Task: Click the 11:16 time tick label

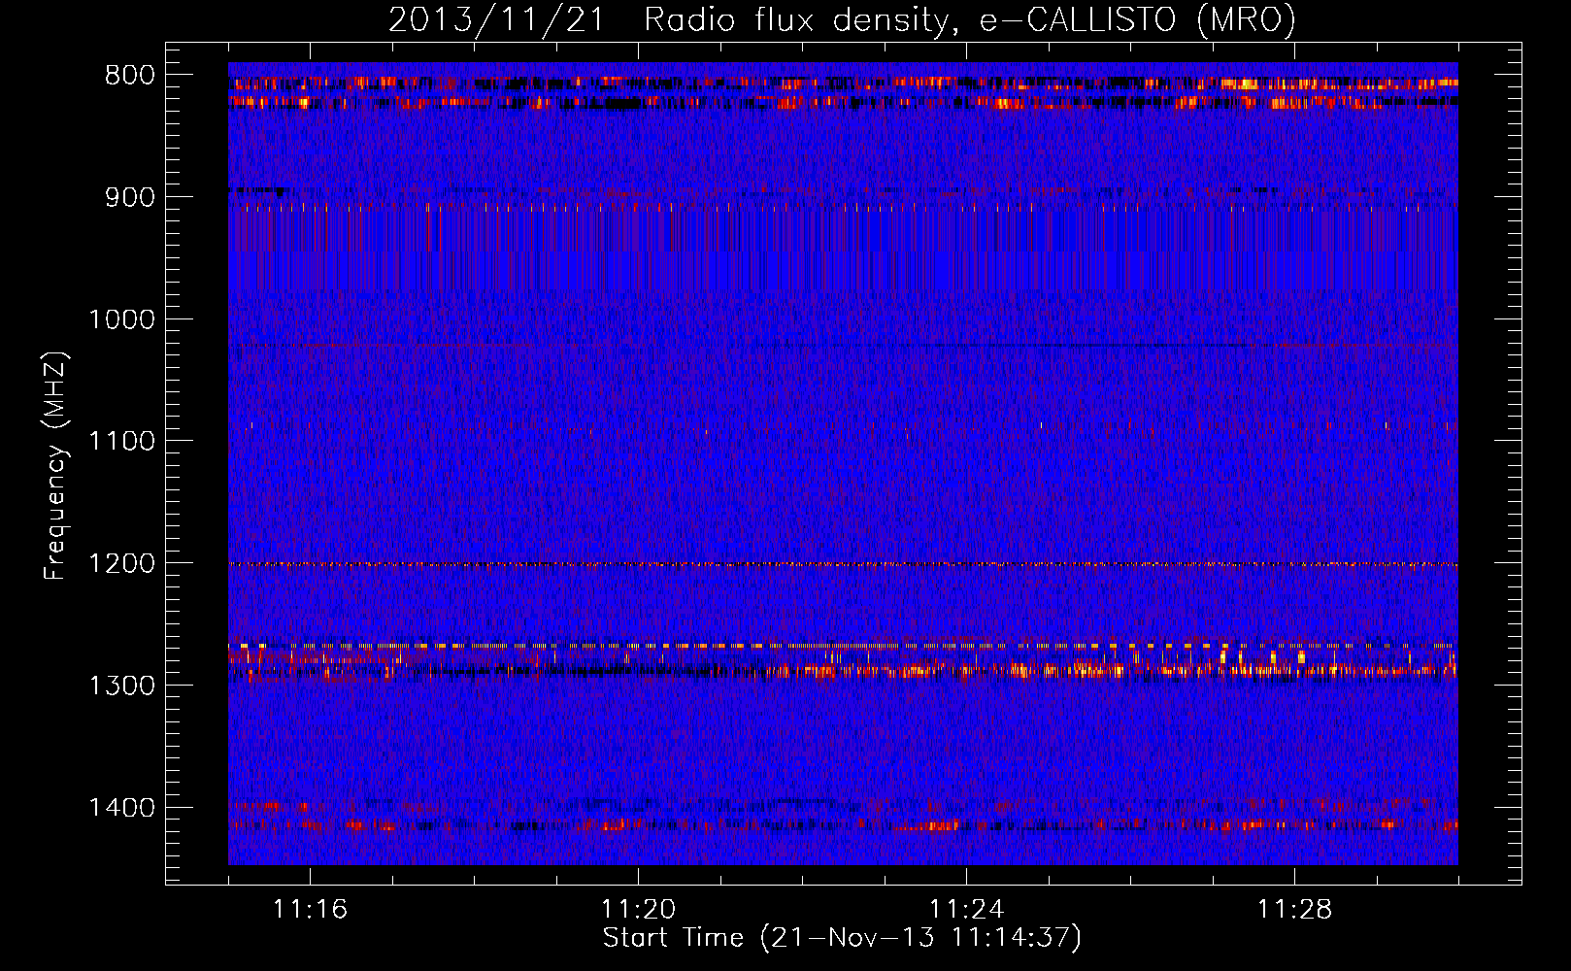Action: pyautogui.click(x=310, y=910)
